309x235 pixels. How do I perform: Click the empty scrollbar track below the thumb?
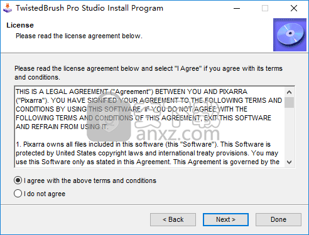point(290,133)
